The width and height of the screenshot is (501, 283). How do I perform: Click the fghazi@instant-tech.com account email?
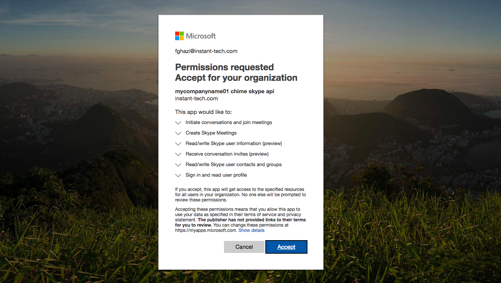tap(206, 51)
